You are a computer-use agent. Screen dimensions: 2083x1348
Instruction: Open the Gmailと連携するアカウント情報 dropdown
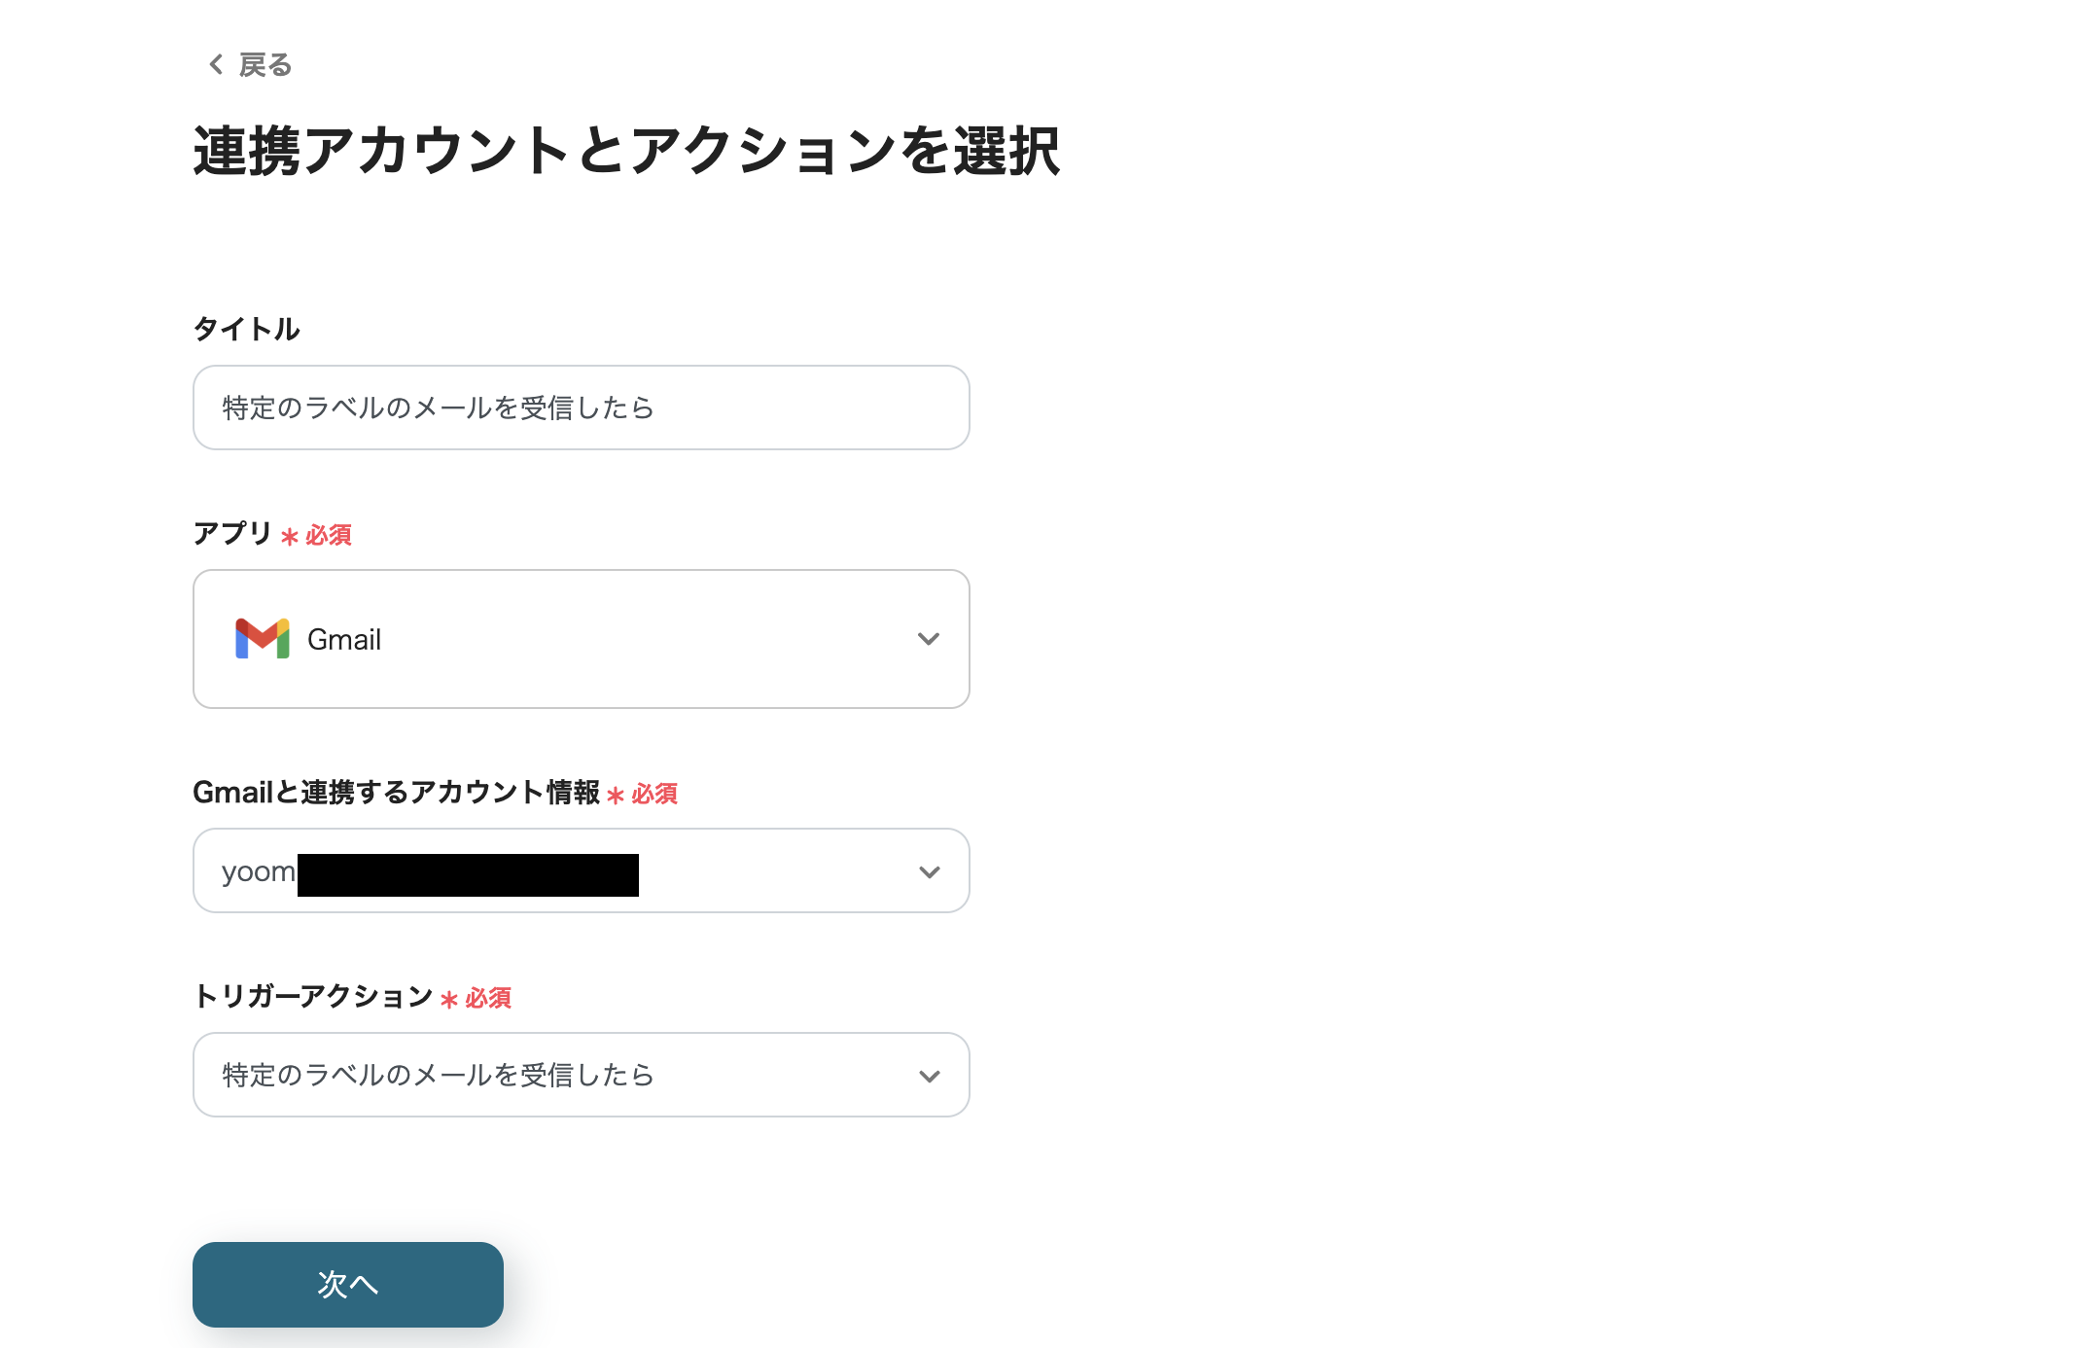click(581, 870)
